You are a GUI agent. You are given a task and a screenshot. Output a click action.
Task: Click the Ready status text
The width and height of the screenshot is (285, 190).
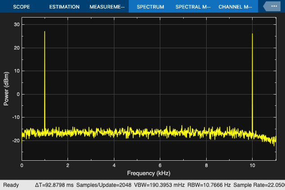click(x=11, y=185)
